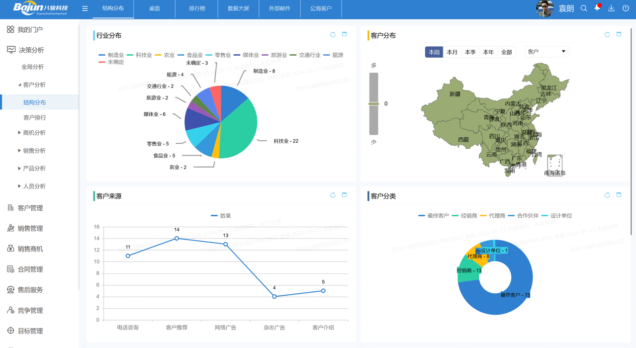636x348 pixels.
Task: Open the search icon in header
Action: 584,8
